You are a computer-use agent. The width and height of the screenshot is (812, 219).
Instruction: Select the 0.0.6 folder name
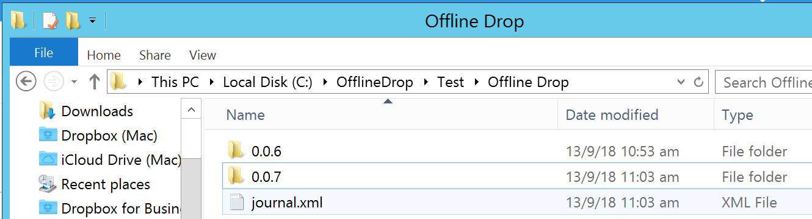266,151
